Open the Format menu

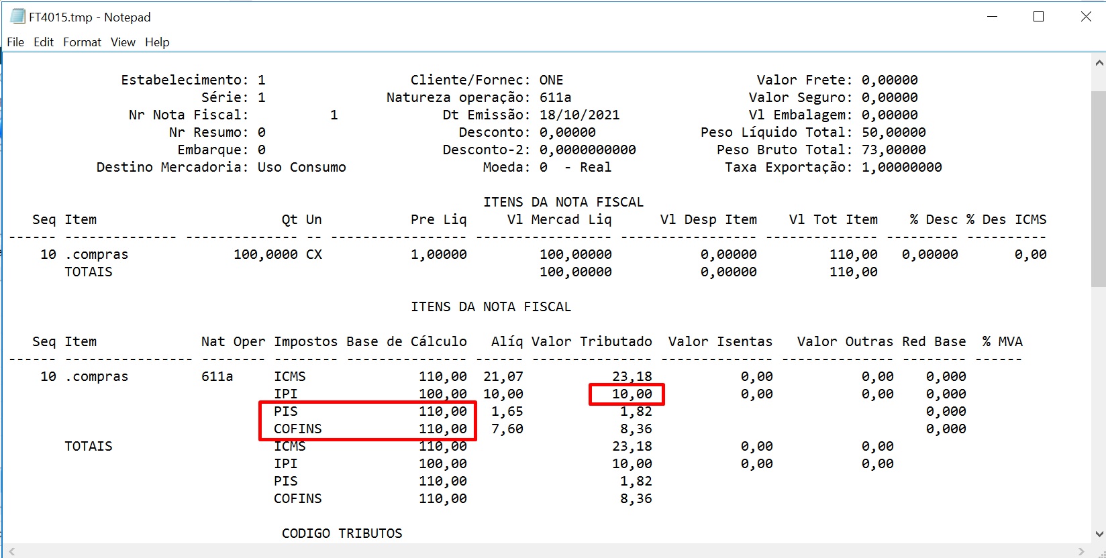coord(82,42)
